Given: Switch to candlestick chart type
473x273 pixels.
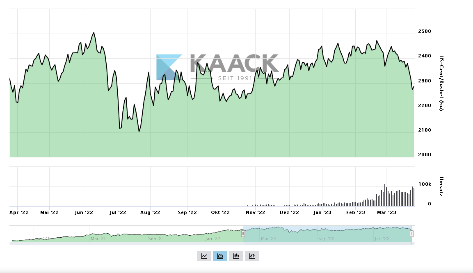Looking at the screenshot, I should pyautogui.click(x=236, y=256).
